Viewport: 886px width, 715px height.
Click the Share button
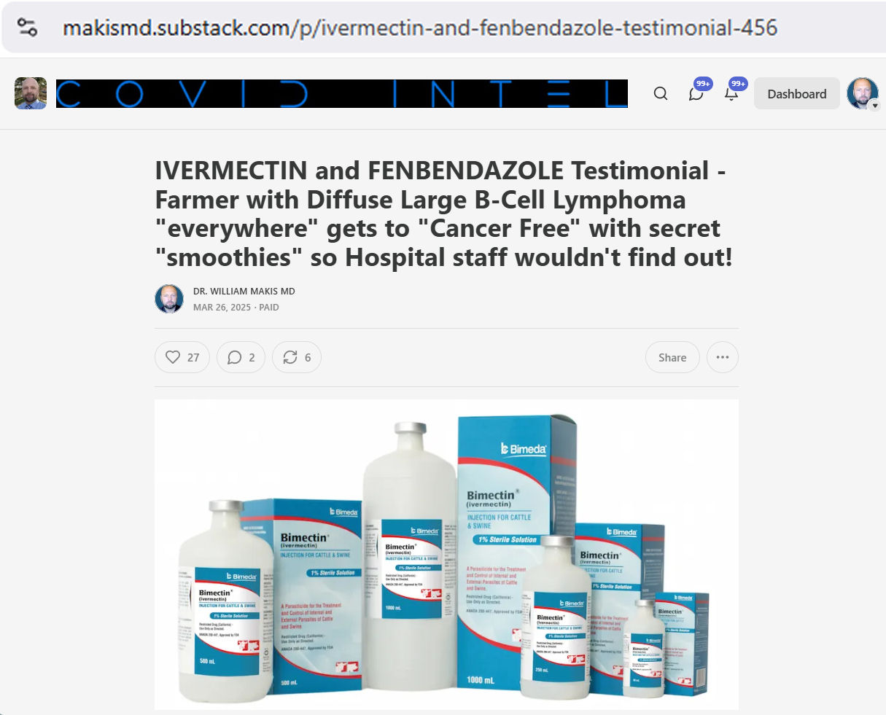tap(672, 357)
